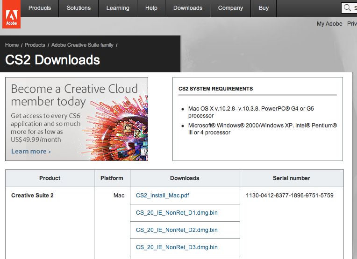Click the Products breadcrumb link
This screenshot has height=259, width=357.
pyautogui.click(x=35, y=45)
